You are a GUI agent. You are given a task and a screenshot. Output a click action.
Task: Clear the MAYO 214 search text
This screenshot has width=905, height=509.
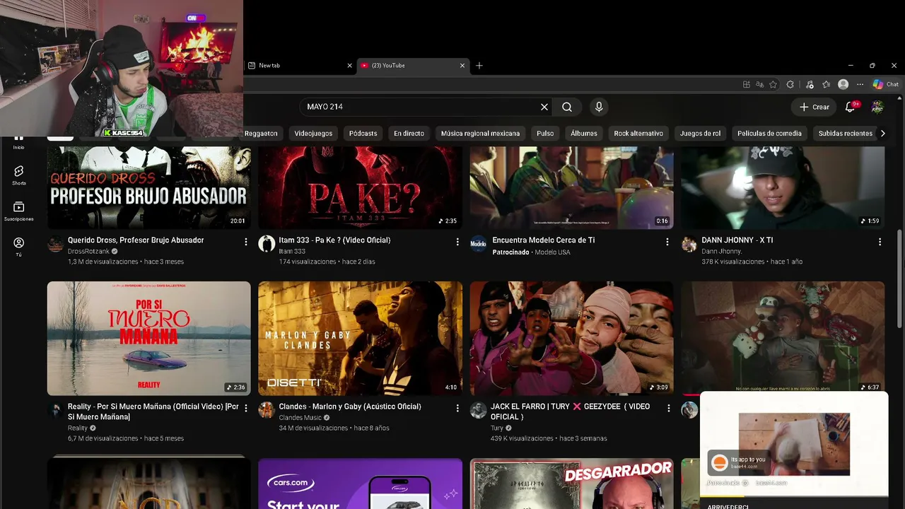(x=544, y=107)
